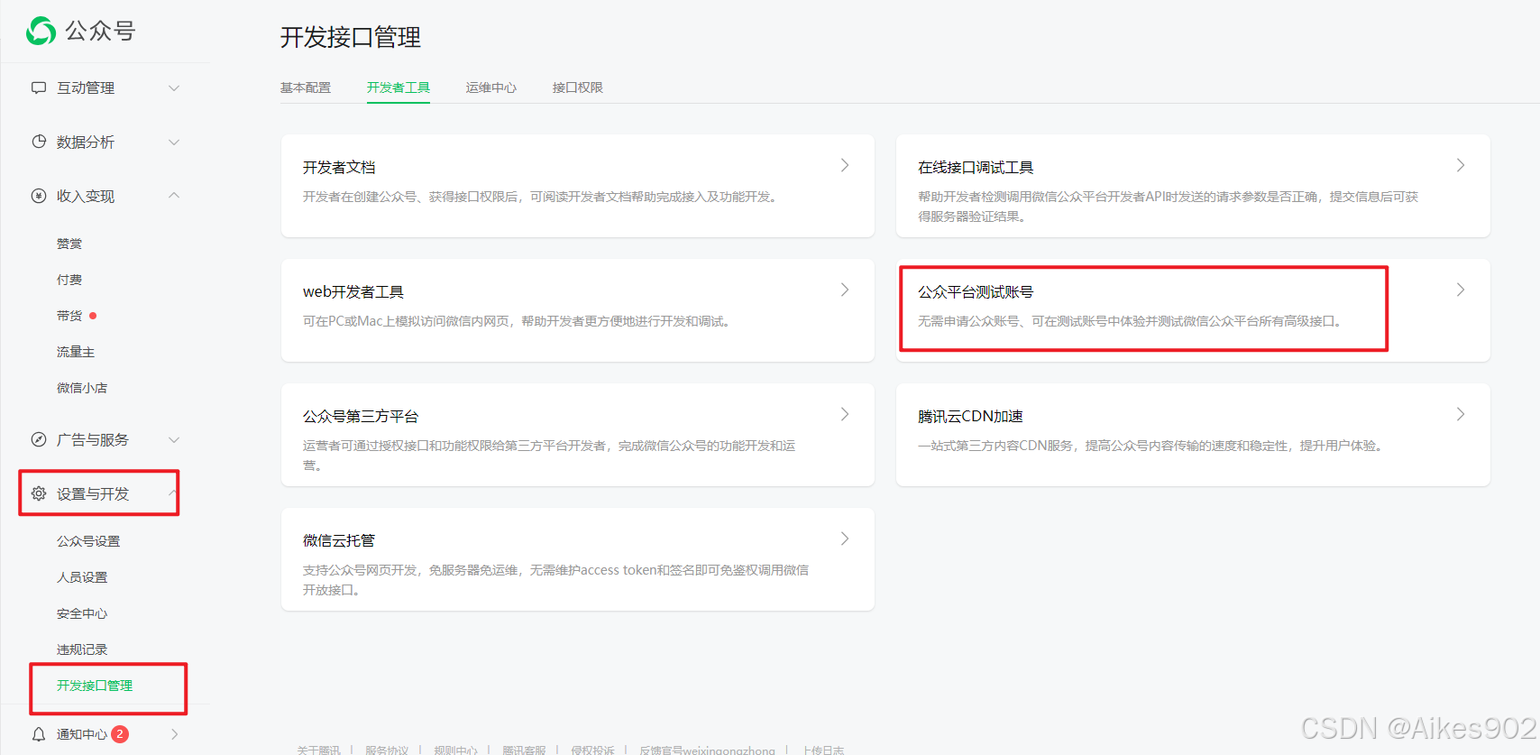Viewport: 1540px width, 755px height.
Task: Click the 收入变现 yen coin icon
Action: click(39, 196)
